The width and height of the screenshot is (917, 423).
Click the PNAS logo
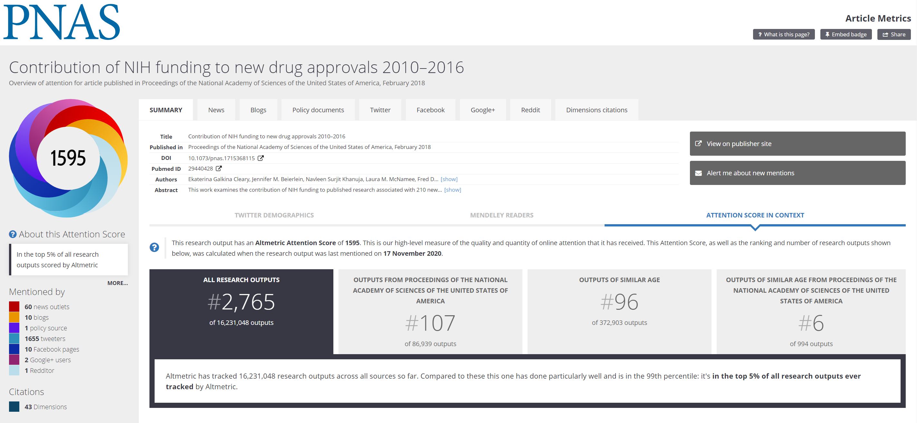pyautogui.click(x=62, y=22)
